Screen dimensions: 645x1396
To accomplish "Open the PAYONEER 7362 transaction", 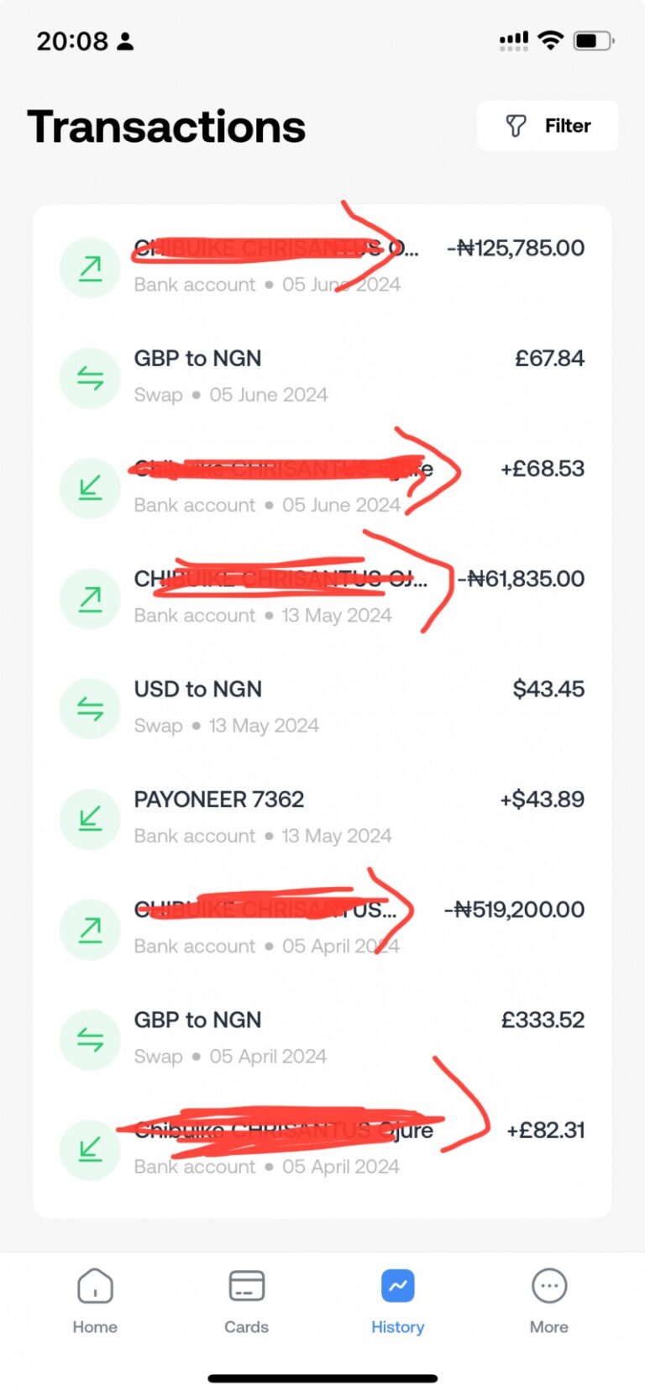I will (x=219, y=800).
